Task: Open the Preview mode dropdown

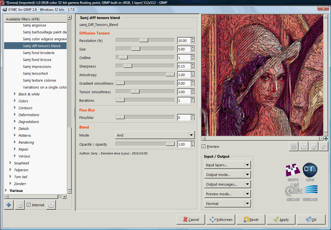Action: coord(227,194)
